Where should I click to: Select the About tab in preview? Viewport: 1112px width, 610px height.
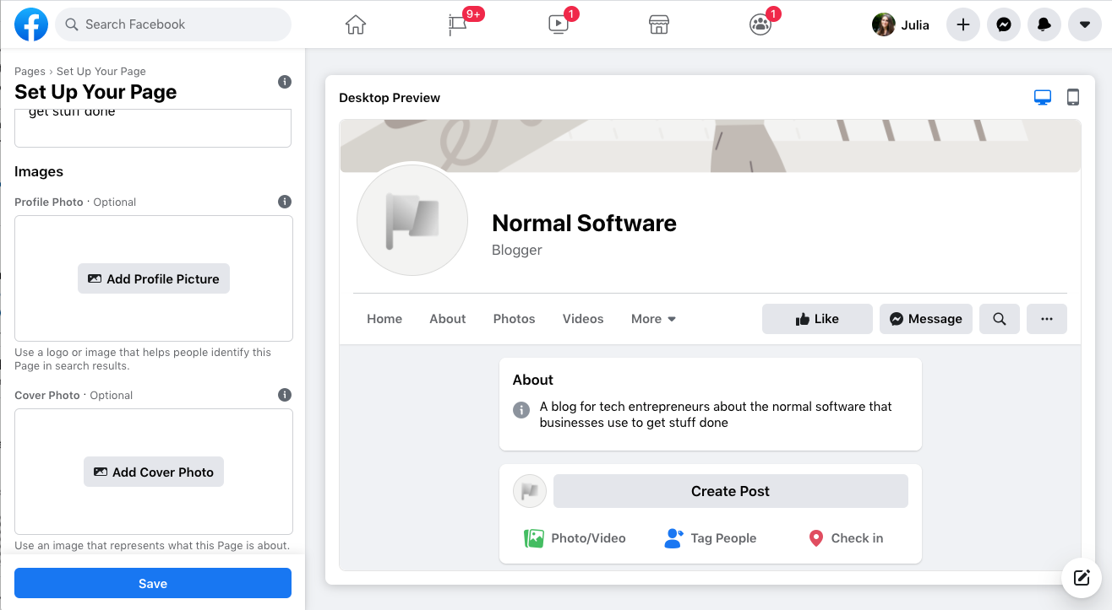click(447, 319)
